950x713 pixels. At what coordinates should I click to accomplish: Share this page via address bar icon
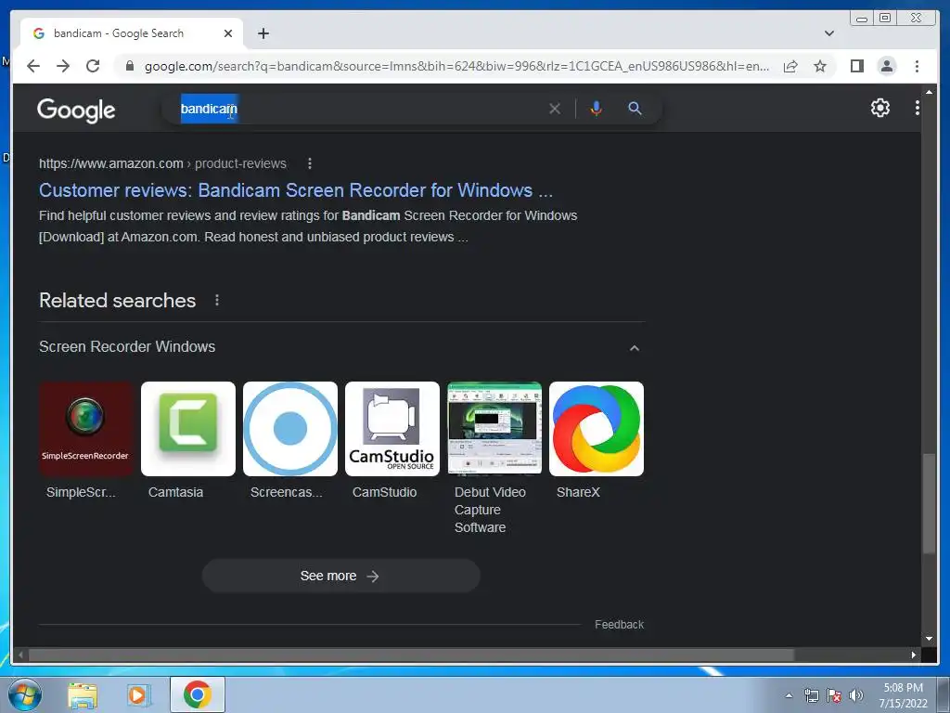790,66
